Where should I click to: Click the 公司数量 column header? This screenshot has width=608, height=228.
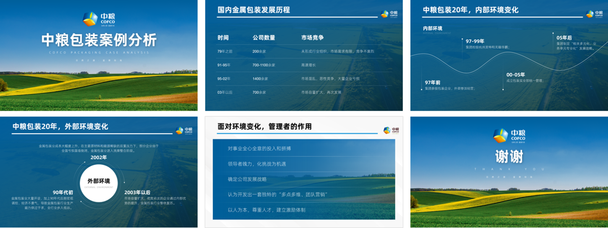tap(264, 38)
